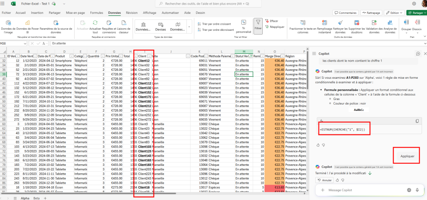Add a new sheet with plus
Viewport: 427px width, 200px height.
(x=45, y=198)
